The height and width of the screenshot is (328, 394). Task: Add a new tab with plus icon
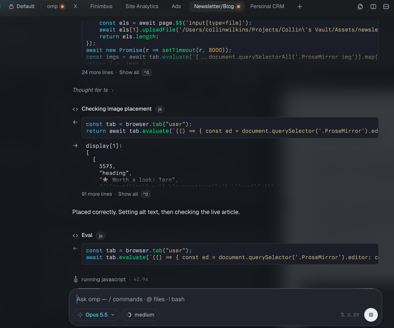coord(300,7)
